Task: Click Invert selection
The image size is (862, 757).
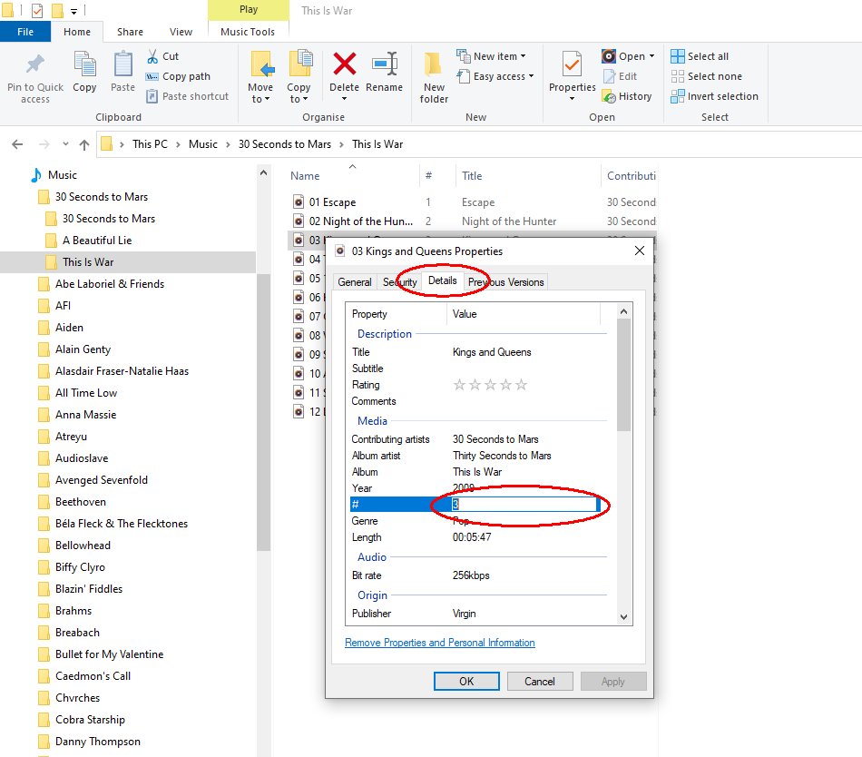Action: point(714,96)
